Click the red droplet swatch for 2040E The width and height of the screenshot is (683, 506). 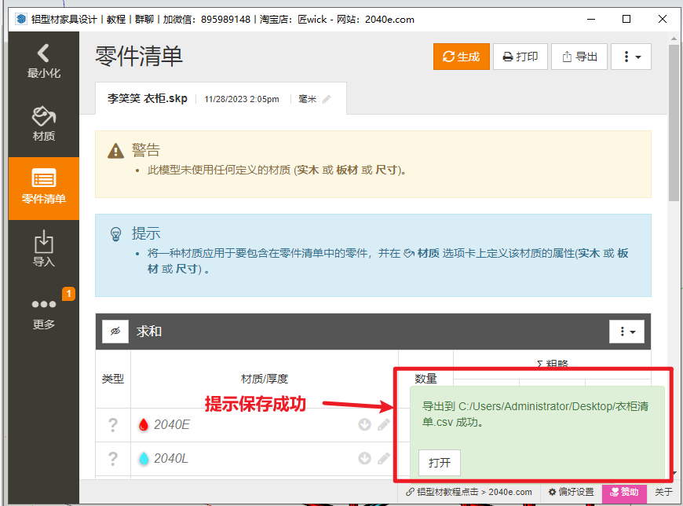(x=143, y=425)
